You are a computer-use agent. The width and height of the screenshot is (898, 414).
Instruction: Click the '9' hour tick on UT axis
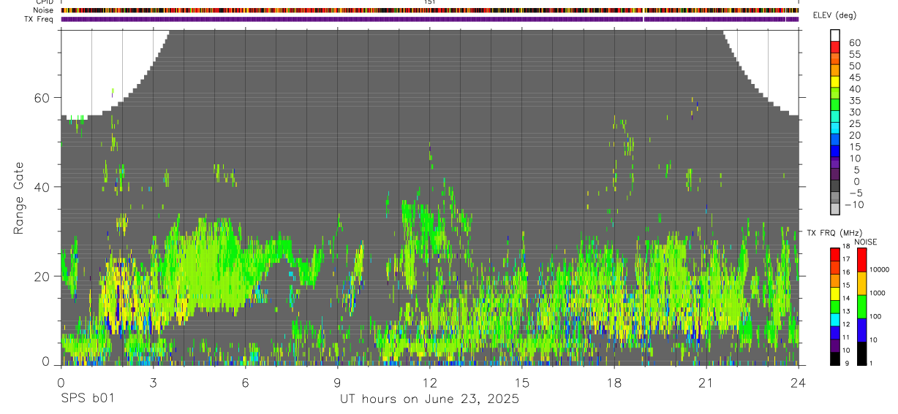click(x=337, y=383)
